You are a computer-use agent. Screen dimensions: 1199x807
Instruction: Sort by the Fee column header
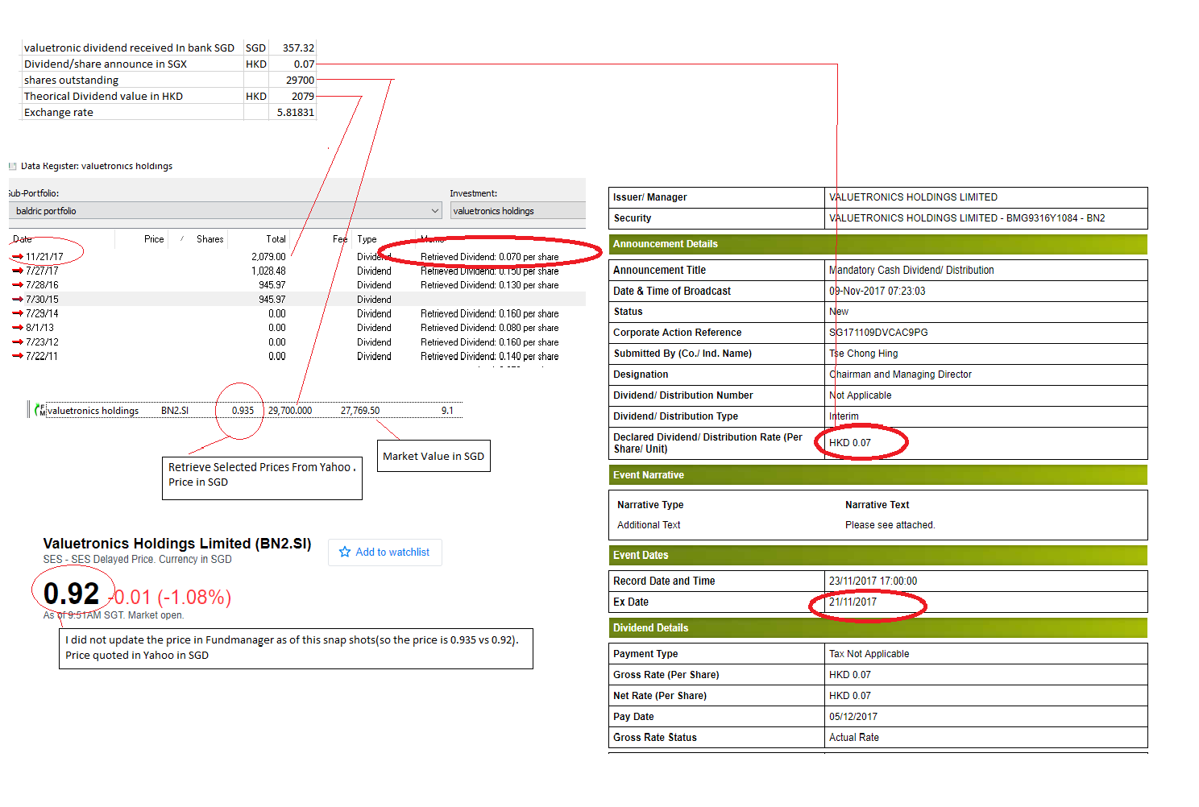(x=340, y=239)
